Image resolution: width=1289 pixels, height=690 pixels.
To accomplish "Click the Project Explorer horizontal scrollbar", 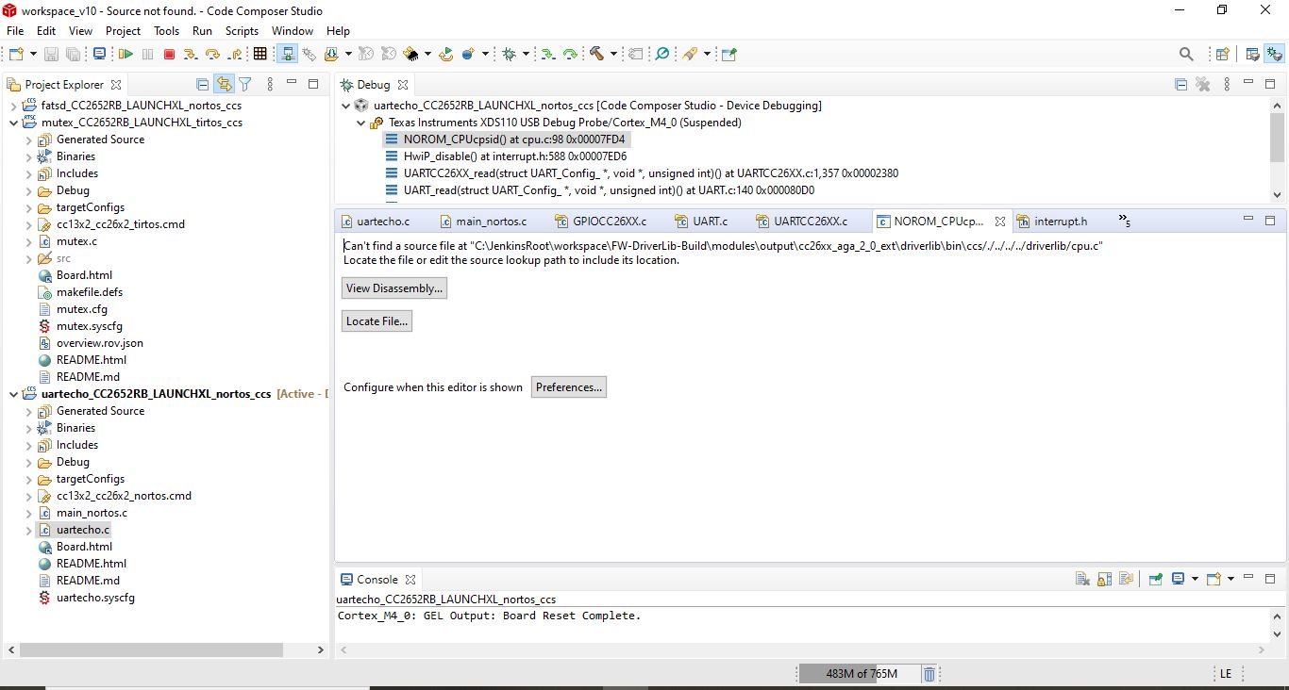I will 151,649.
